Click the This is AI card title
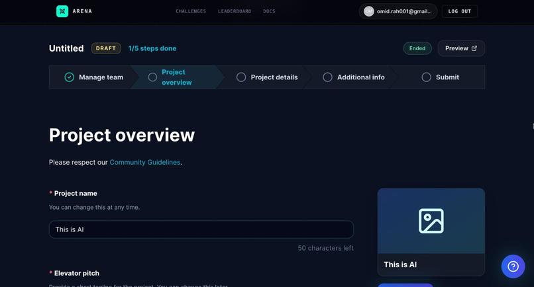 click(400, 265)
